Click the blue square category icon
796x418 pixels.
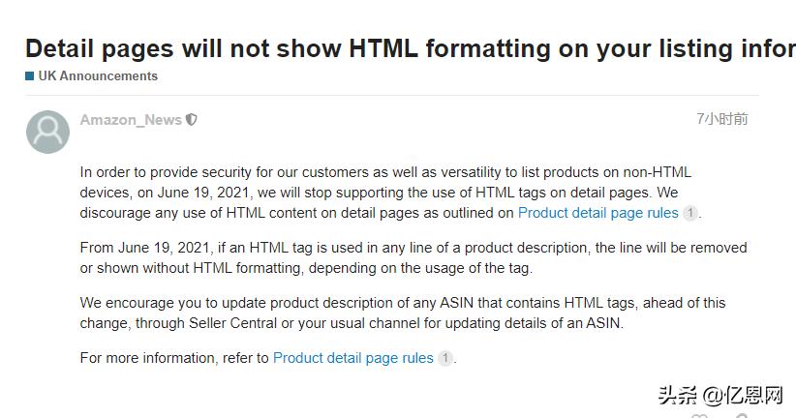(x=30, y=75)
